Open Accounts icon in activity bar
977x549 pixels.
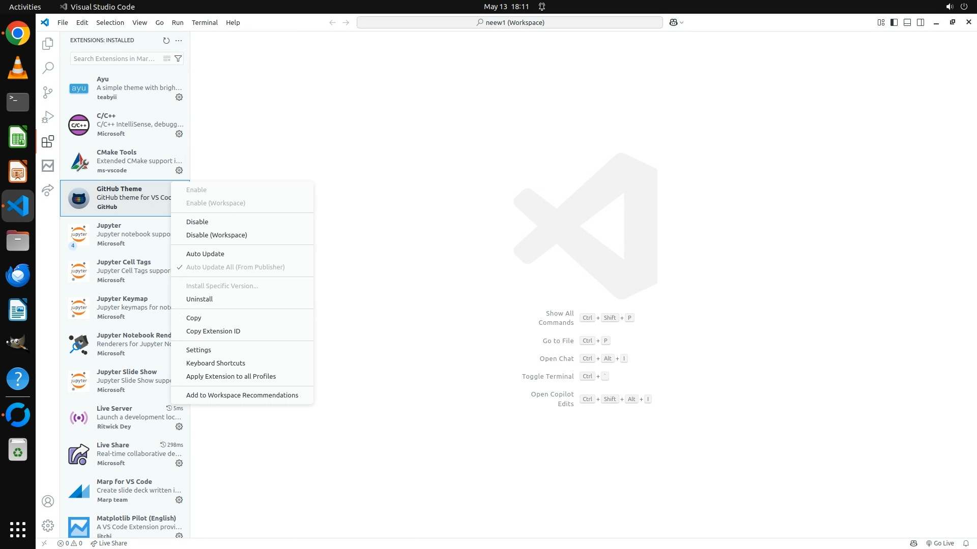tap(48, 502)
